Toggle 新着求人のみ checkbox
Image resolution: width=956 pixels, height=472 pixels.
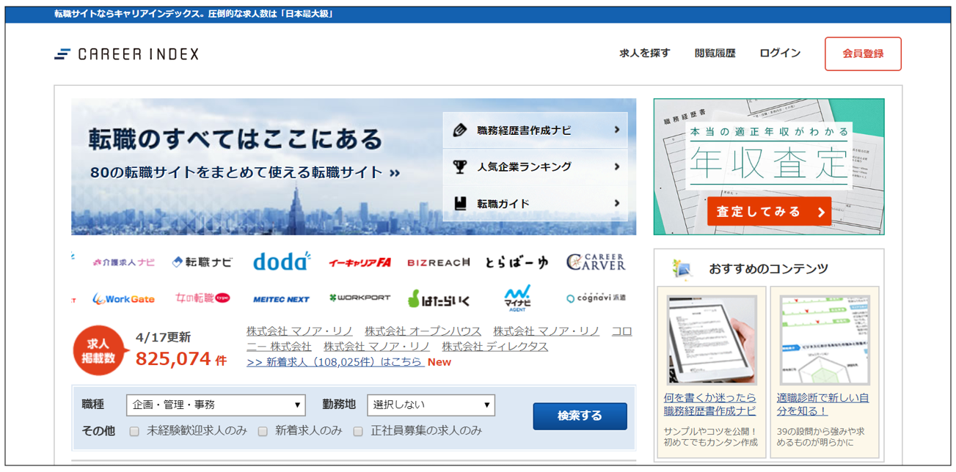pos(263,432)
